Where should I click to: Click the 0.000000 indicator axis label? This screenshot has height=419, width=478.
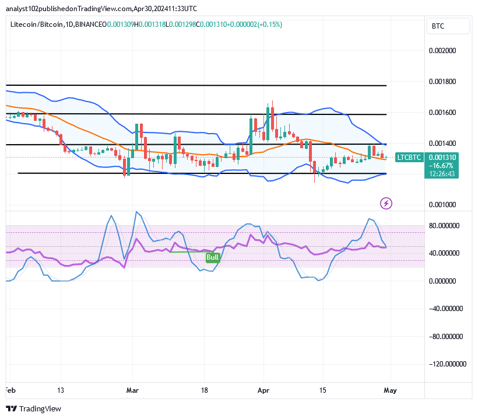click(442, 281)
